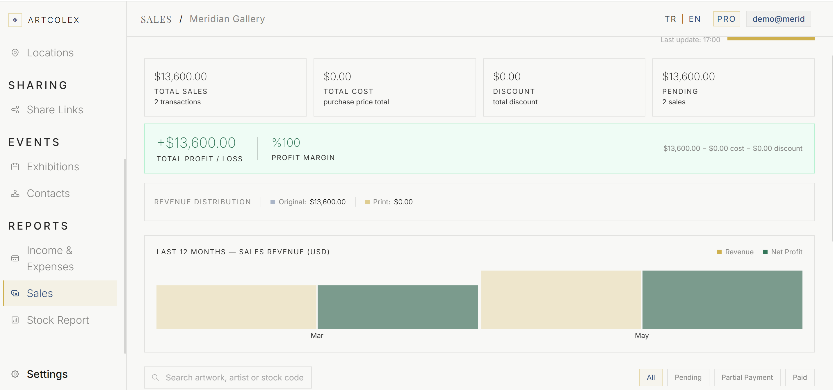Image resolution: width=833 pixels, height=390 pixels.
Task: Open the demo@merid account menu
Action: (x=778, y=19)
